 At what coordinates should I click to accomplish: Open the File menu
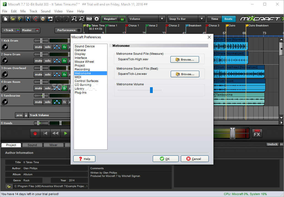point(5,11)
